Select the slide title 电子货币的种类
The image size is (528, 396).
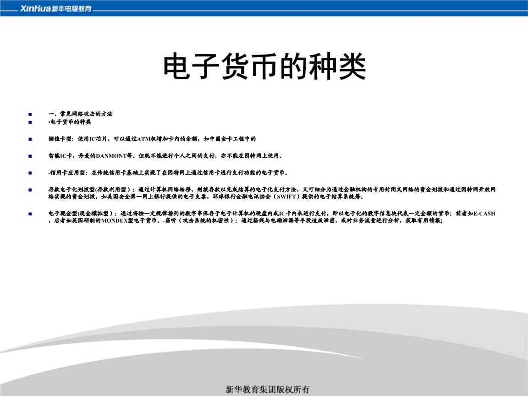coord(264,66)
